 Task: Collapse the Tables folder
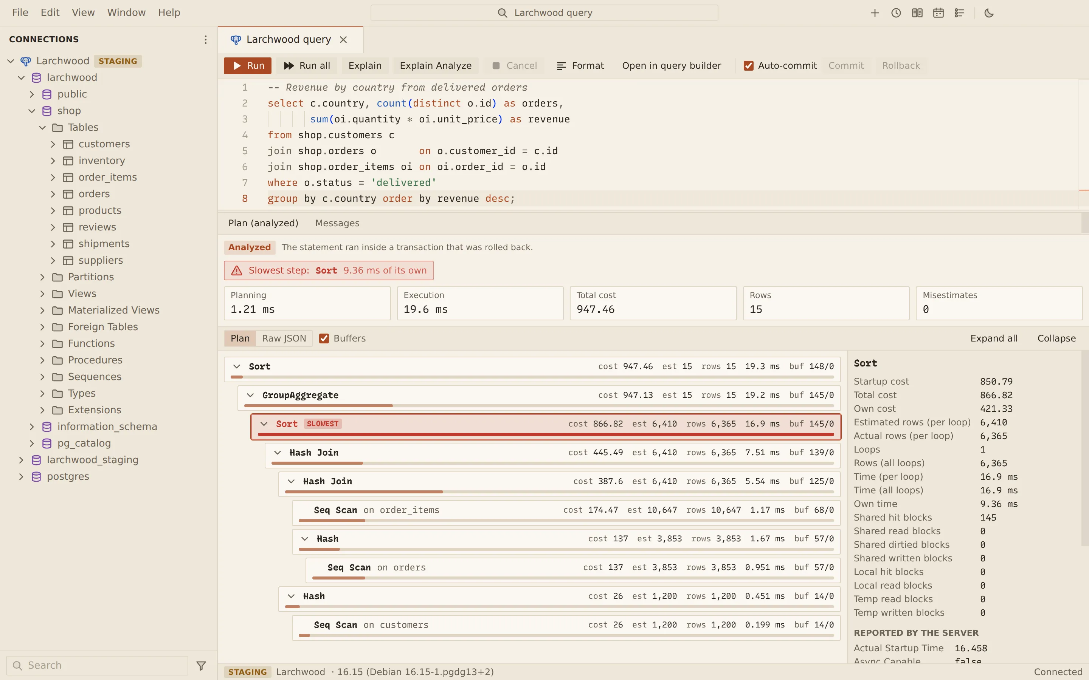coord(42,127)
